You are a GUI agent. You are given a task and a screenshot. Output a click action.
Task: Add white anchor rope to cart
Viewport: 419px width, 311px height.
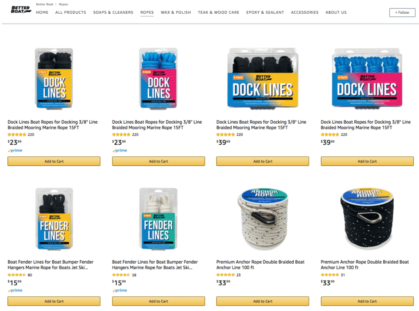tap(263, 301)
